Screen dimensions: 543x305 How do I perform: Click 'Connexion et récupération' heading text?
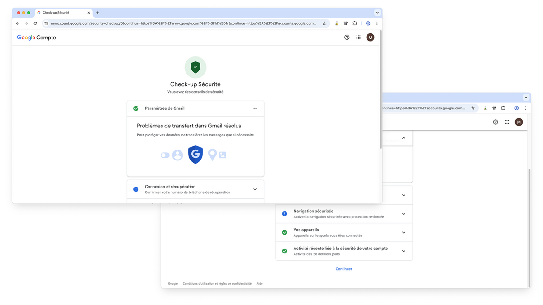pos(170,187)
